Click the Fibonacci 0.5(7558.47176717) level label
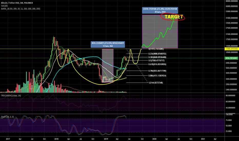The height and width of the screenshot is (141, 239). pyautogui.click(x=156, y=61)
